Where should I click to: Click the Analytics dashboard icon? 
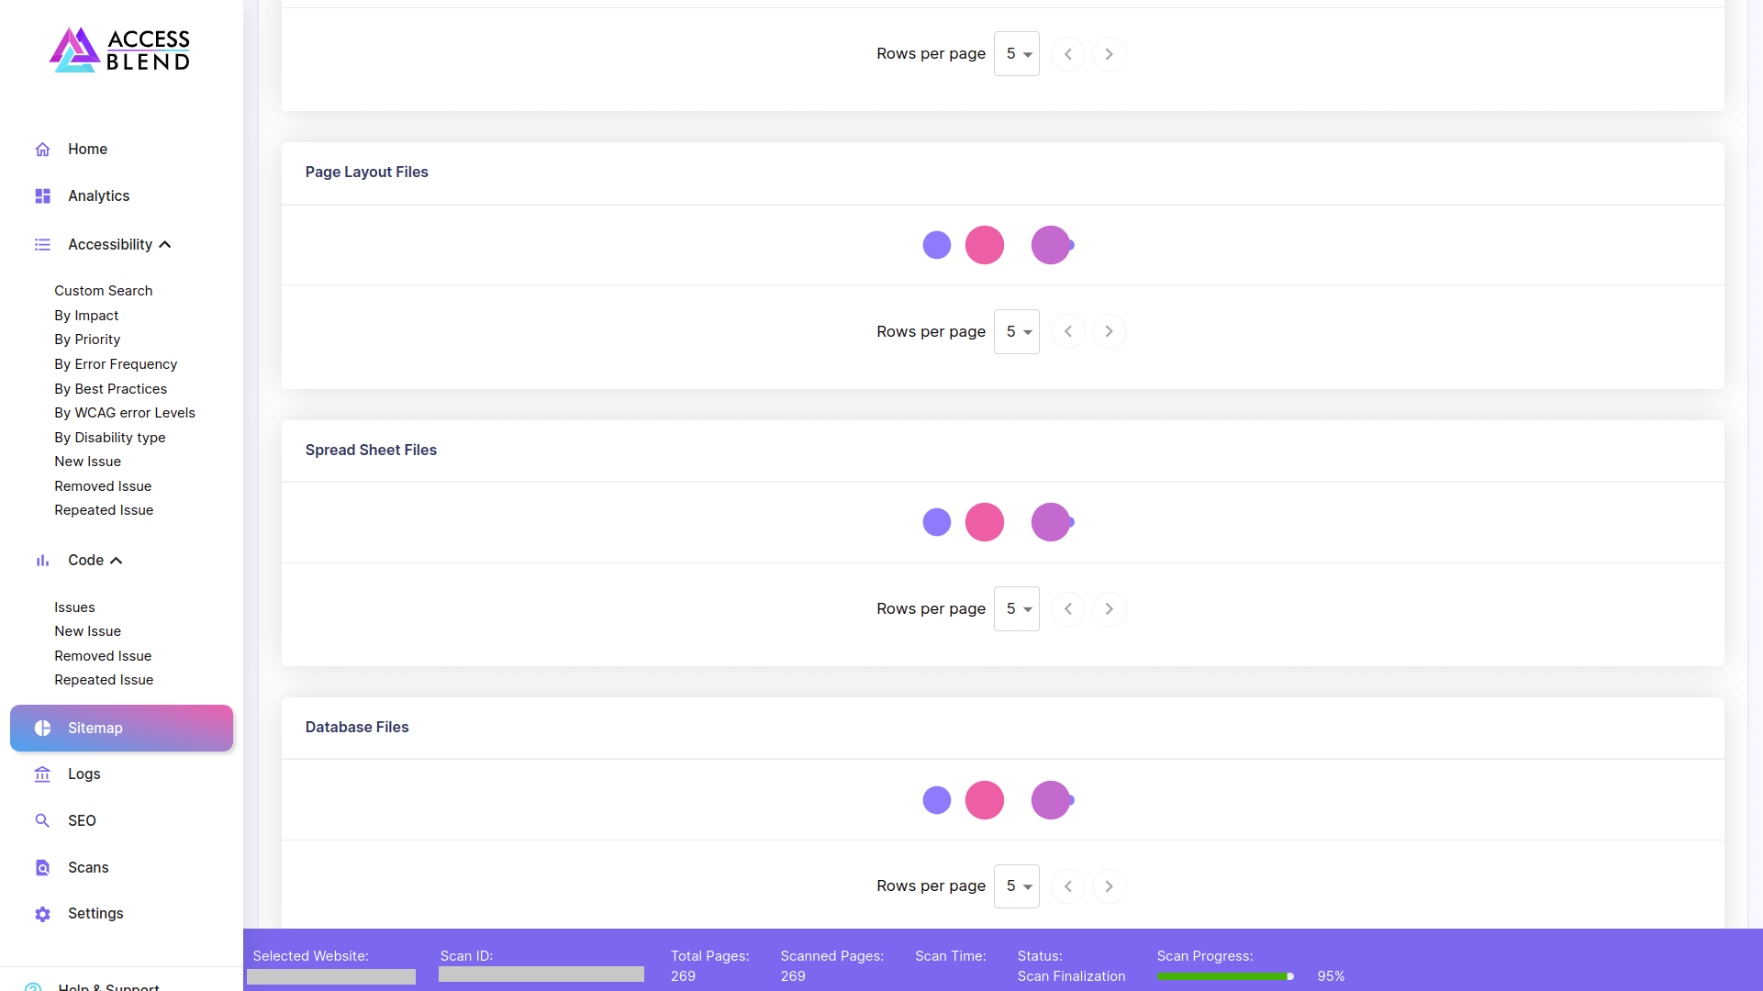(42, 196)
